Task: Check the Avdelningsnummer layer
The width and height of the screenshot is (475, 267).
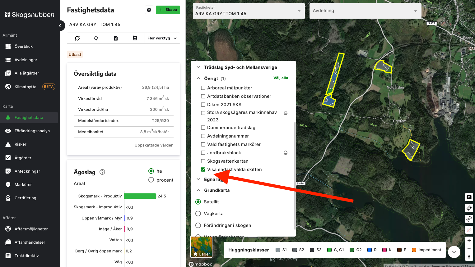Action: coord(203,136)
